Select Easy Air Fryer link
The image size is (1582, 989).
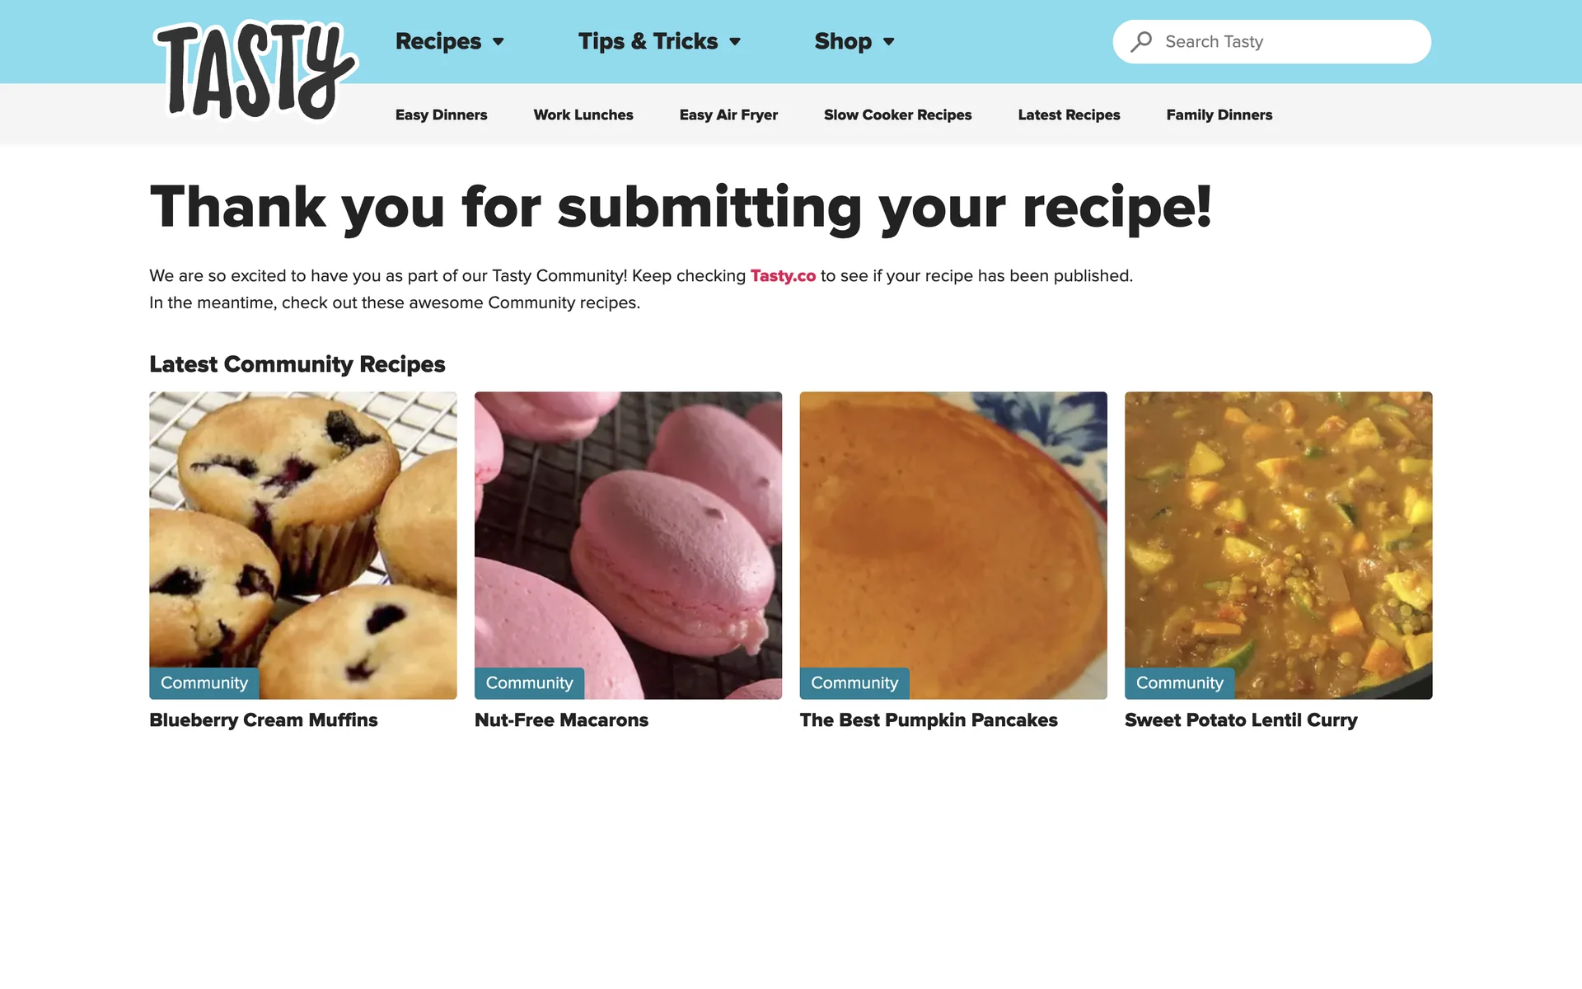(728, 115)
